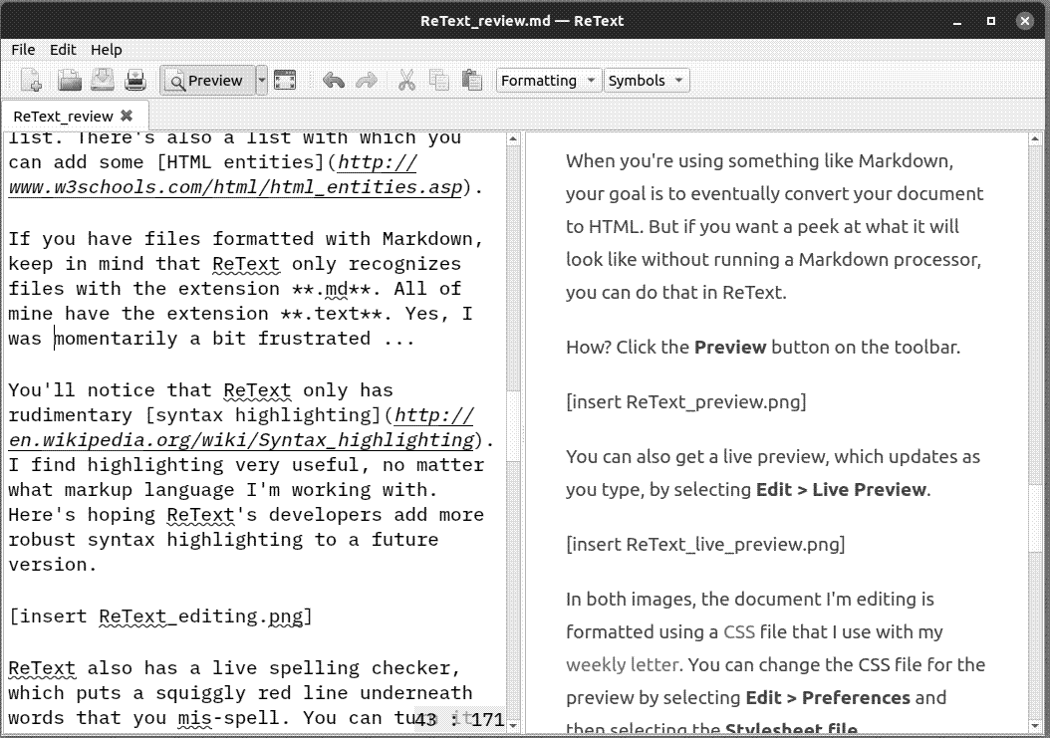1050x738 pixels.
Task: Open the Formatting dropdown
Action: (x=548, y=81)
